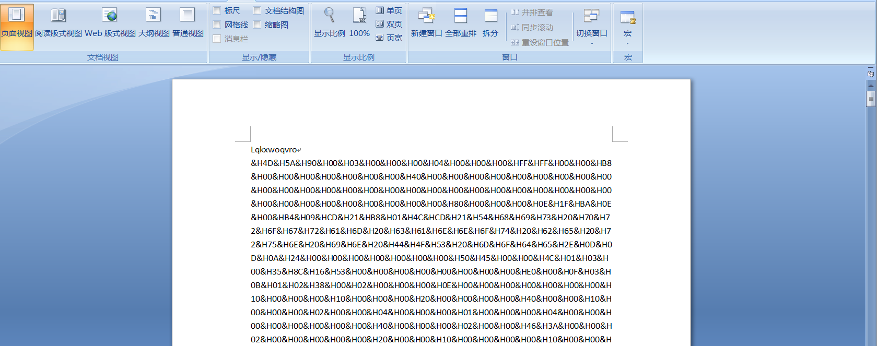Open the 显示比例 zoom dialog magnifier
The image size is (877, 346).
329,23
